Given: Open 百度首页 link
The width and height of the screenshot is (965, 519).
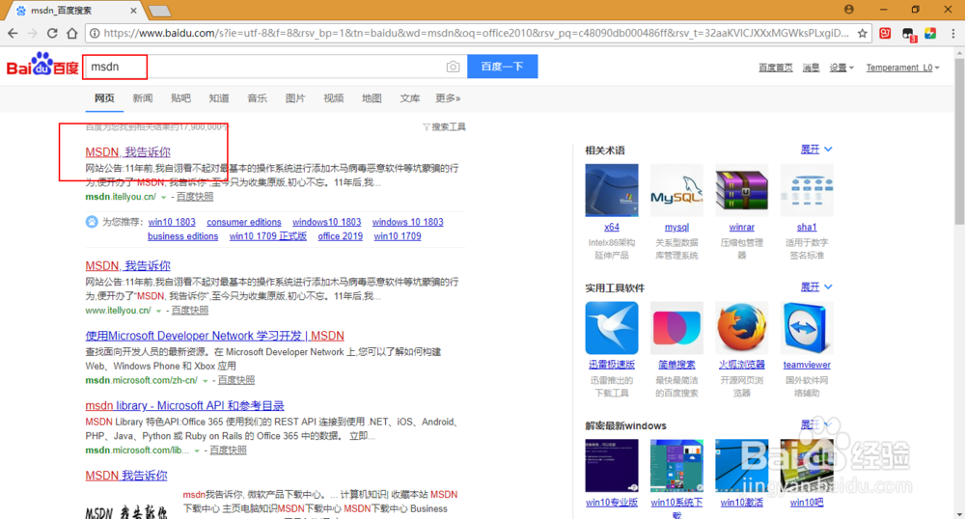Looking at the screenshot, I should point(776,68).
